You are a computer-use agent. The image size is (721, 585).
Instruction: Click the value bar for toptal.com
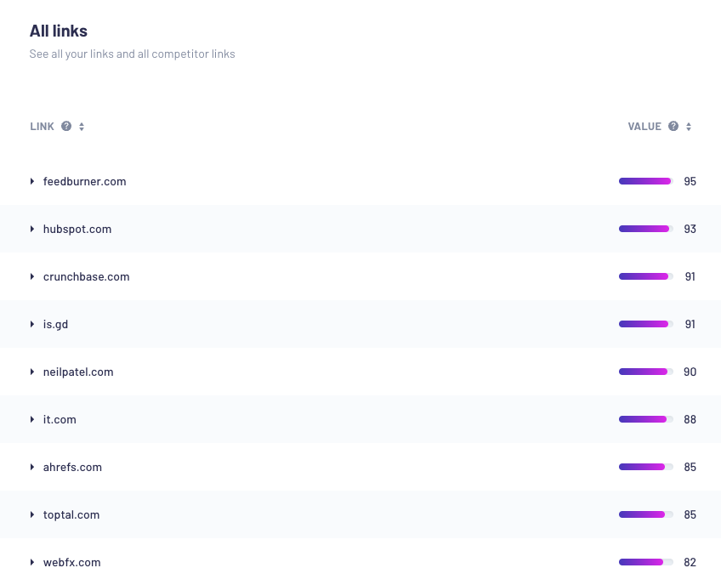click(x=646, y=514)
